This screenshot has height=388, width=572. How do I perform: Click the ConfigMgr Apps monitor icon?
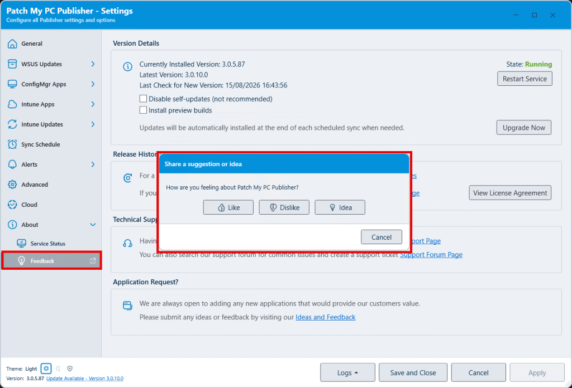click(x=12, y=84)
